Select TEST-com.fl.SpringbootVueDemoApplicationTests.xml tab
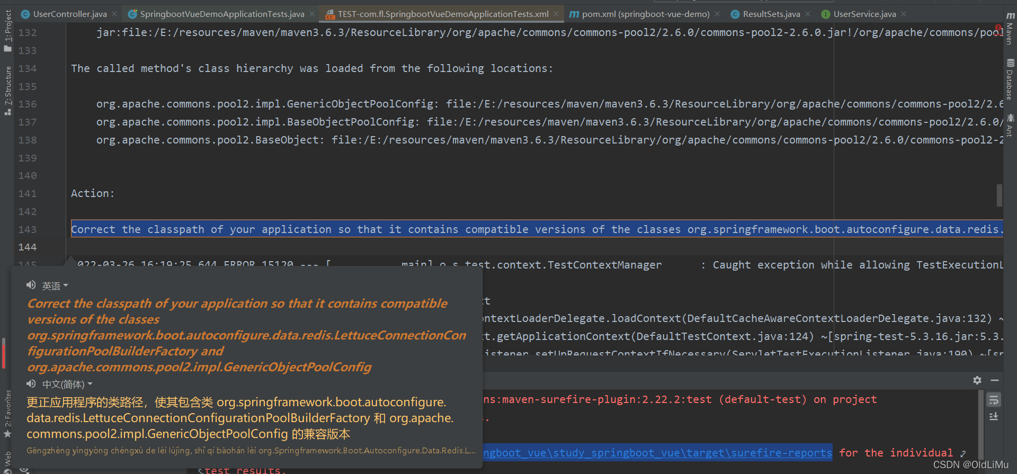 (x=443, y=14)
